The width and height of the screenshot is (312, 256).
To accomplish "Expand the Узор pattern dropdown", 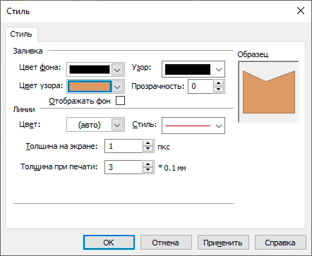I will pos(219,69).
